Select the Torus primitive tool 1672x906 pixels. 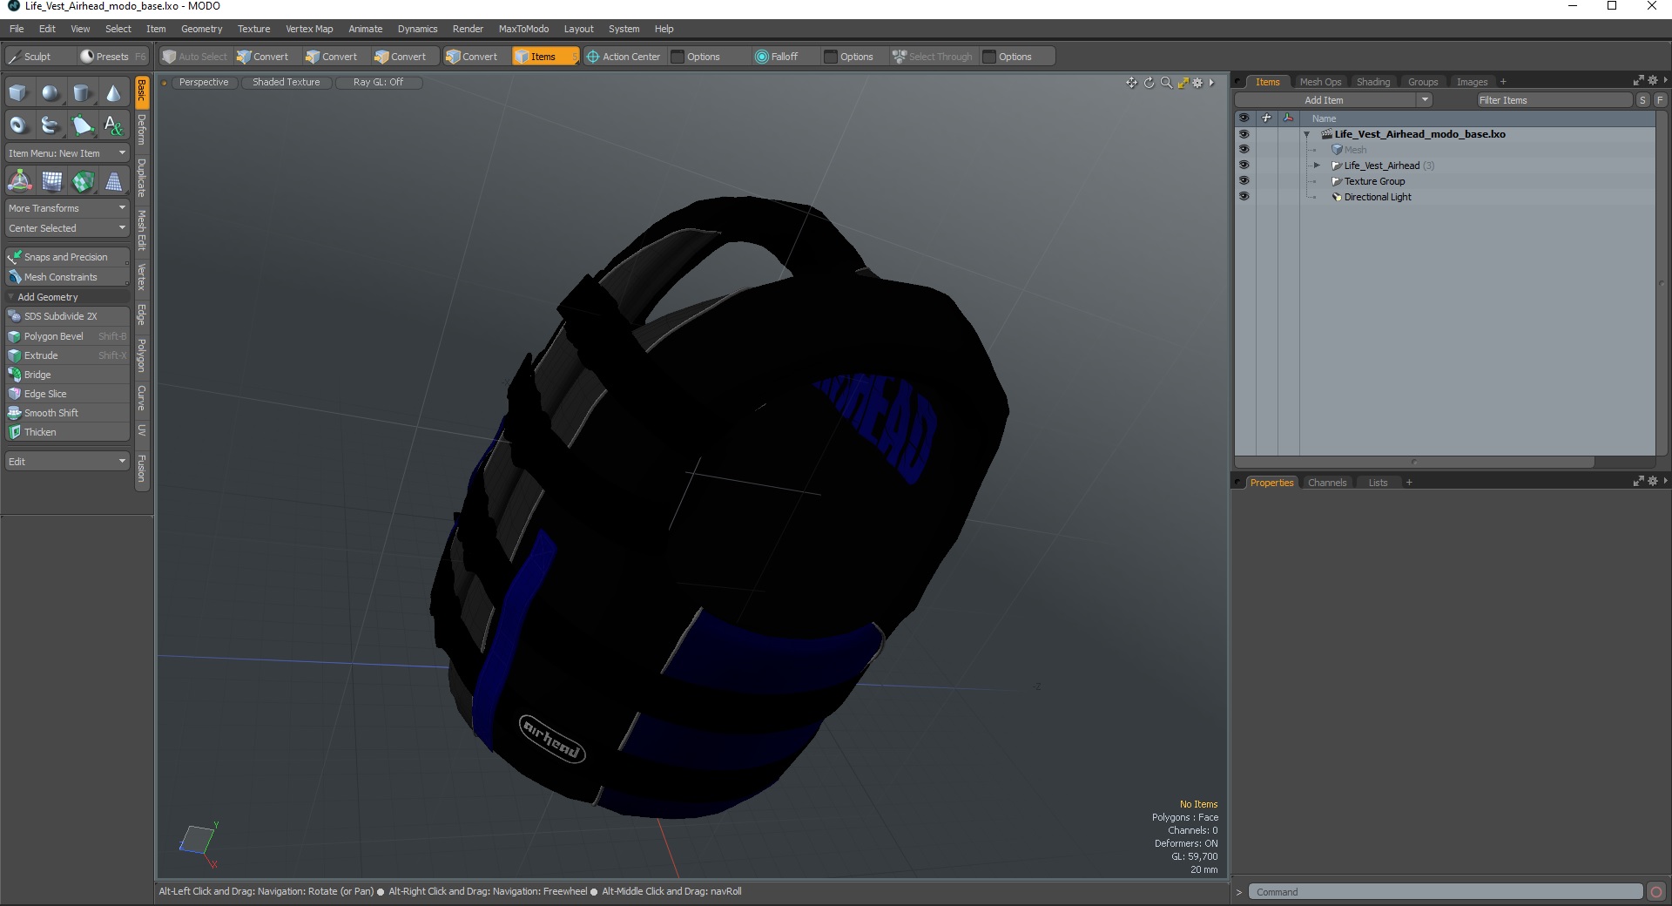coord(18,125)
